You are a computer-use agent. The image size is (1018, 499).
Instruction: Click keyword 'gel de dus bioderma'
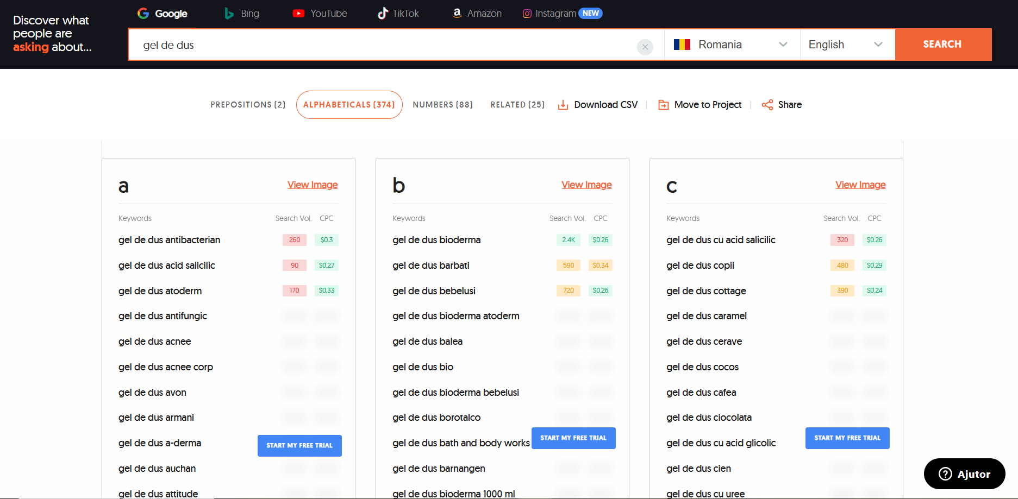[436, 240]
